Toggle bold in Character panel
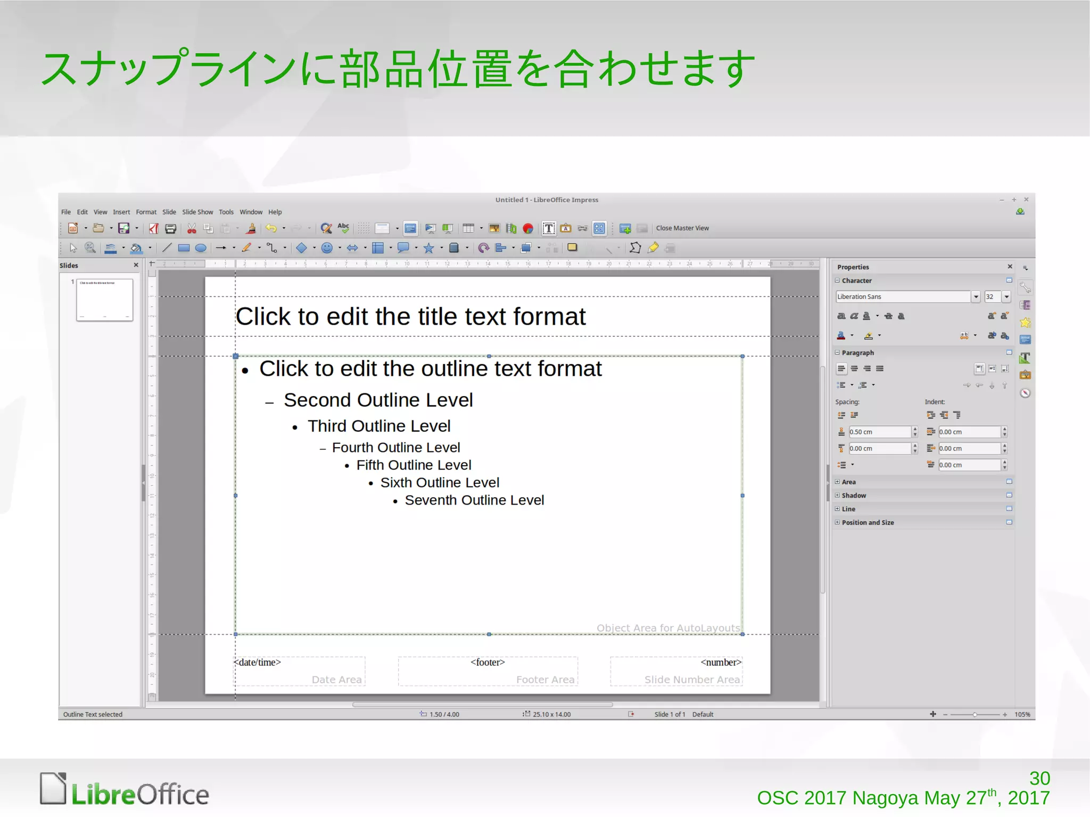This screenshot has width=1090, height=817. click(841, 316)
